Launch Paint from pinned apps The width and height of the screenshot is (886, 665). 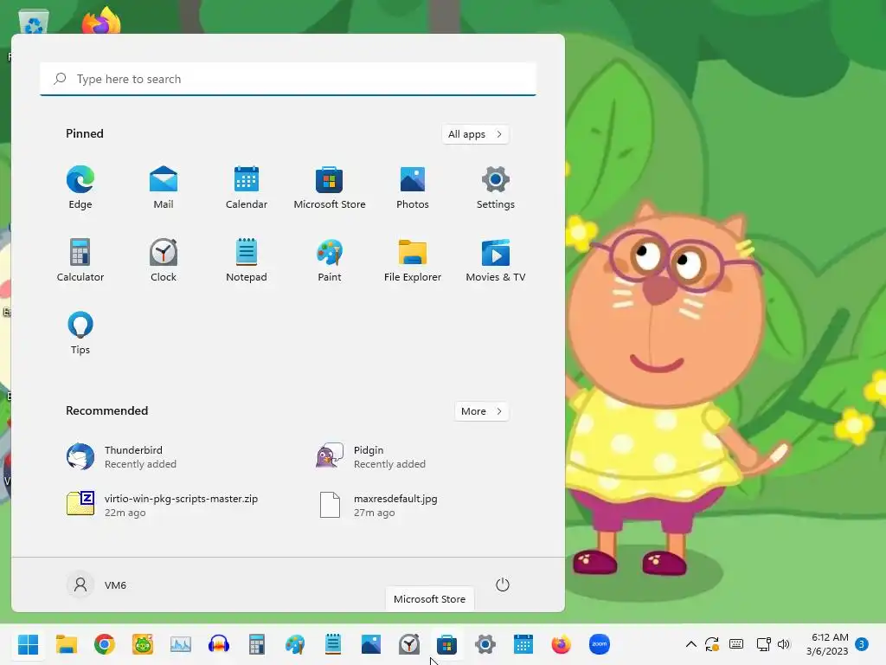[x=330, y=260]
